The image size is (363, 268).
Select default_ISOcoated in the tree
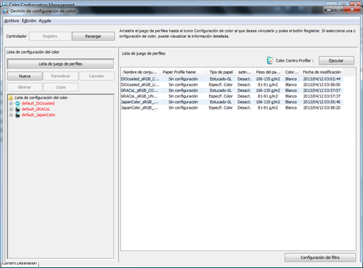(x=38, y=103)
